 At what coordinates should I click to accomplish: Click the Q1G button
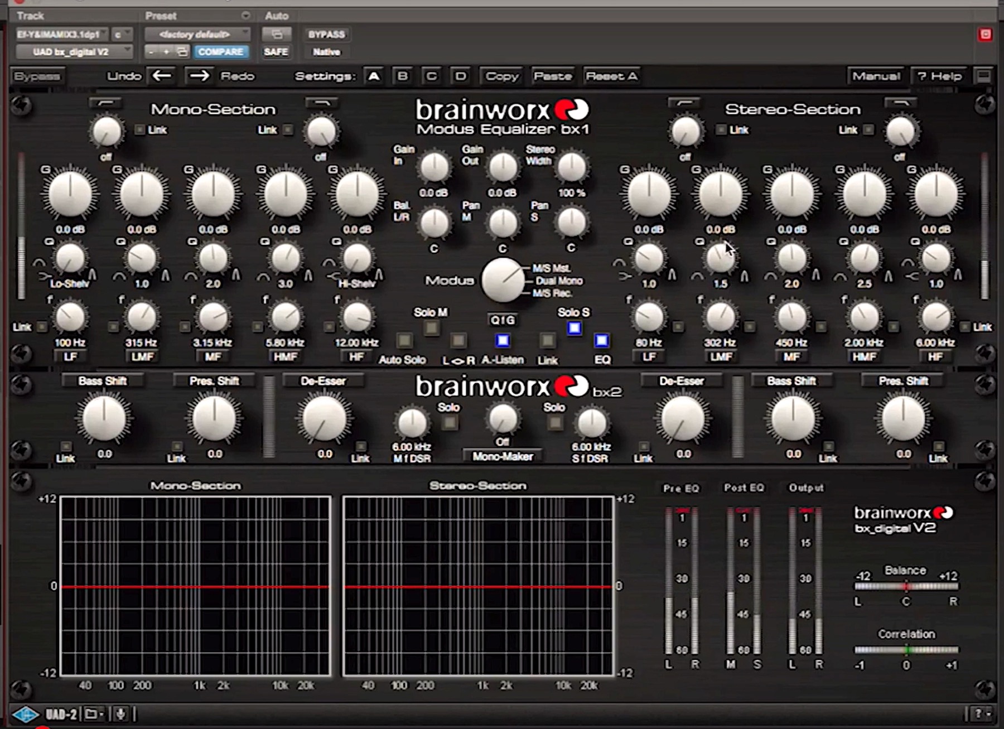coord(503,320)
